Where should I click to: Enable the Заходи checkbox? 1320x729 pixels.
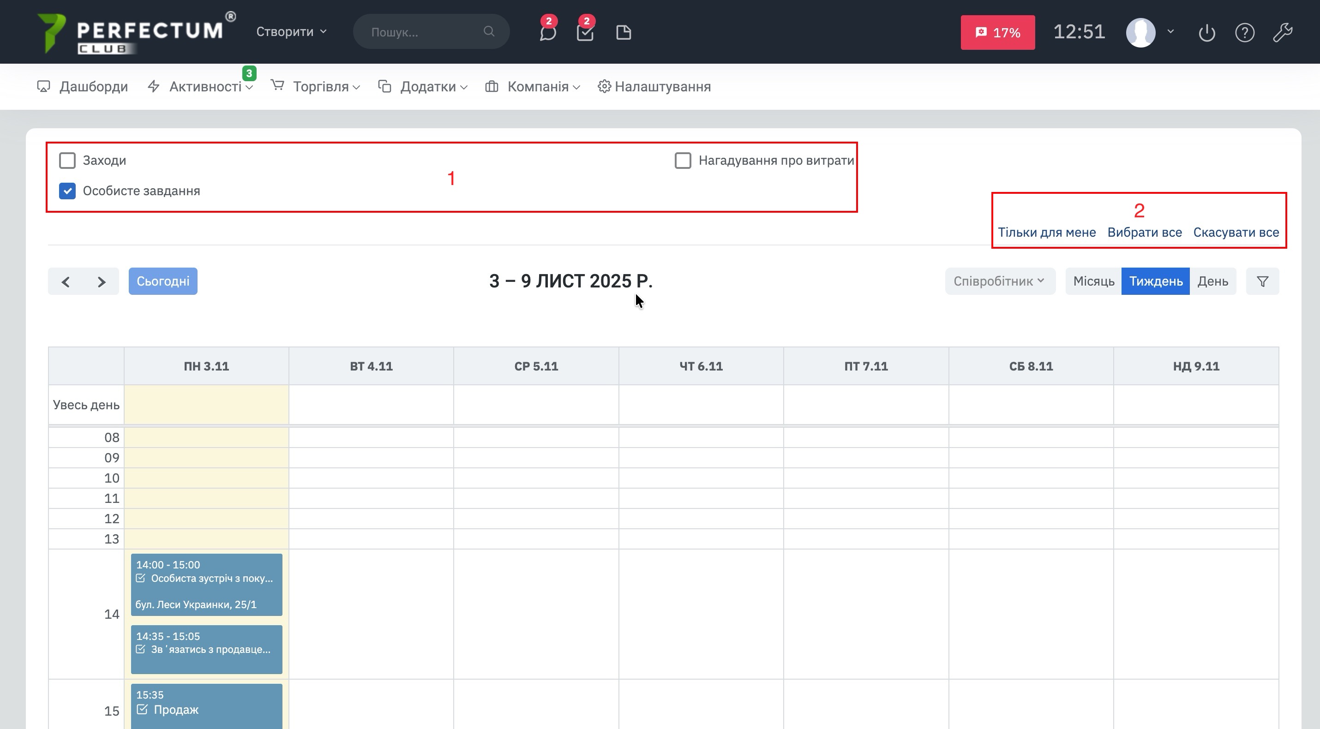[x=67, y=161]
